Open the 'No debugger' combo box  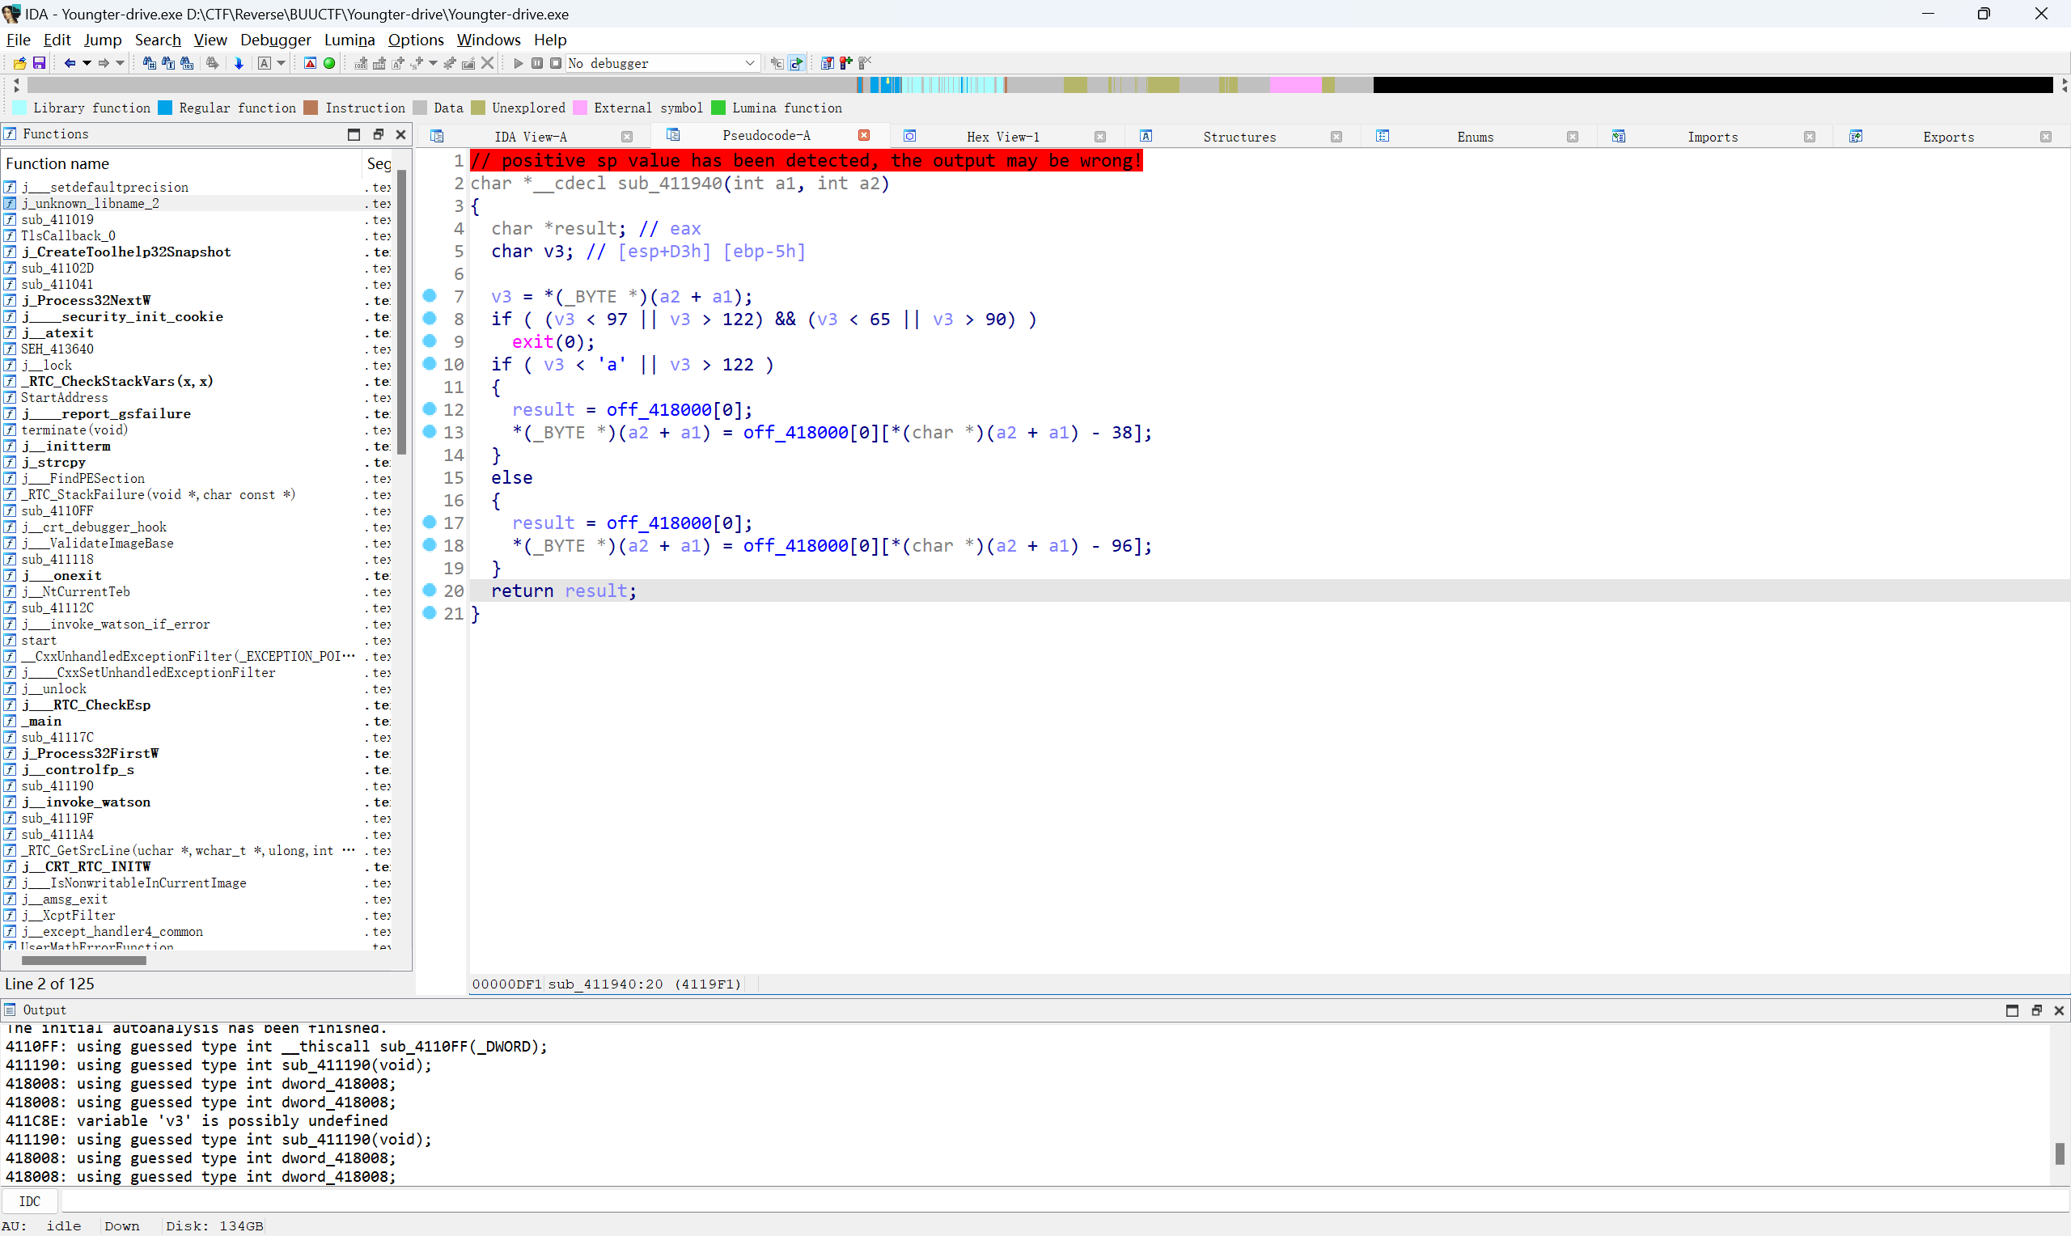(663, 63)
